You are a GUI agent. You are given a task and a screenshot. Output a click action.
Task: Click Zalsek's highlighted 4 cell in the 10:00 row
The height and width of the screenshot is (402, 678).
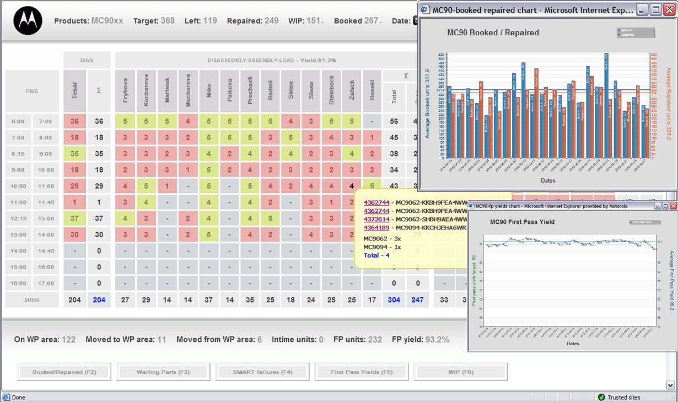click(352, 186)
